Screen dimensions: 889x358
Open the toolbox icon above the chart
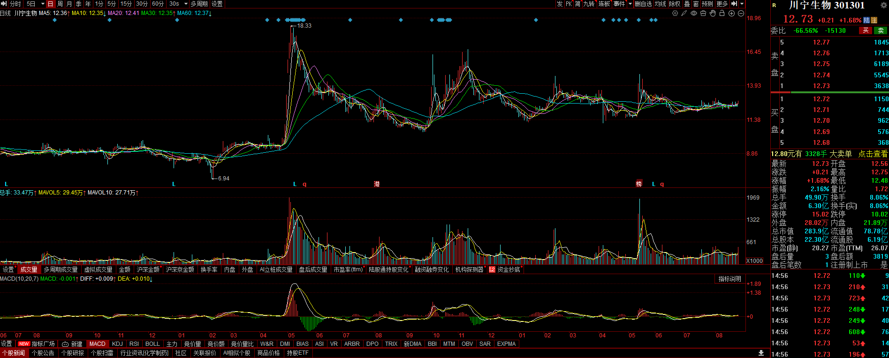(703, 13)
